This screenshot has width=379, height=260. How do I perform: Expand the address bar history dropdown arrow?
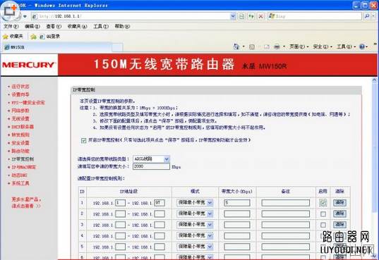coord(233,16)
